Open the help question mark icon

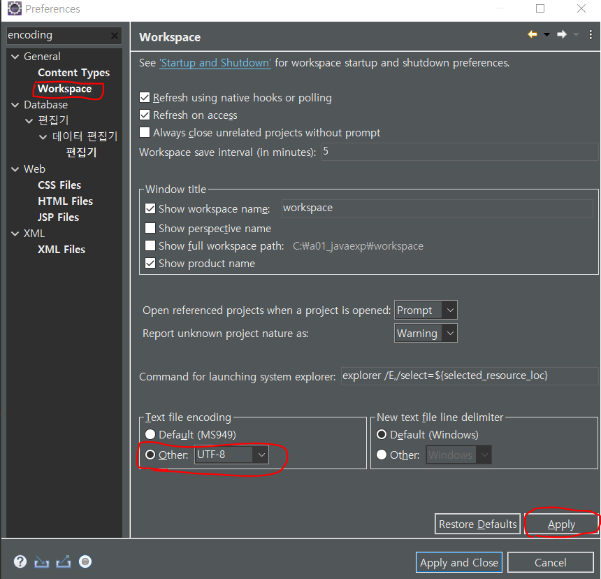(20, 562)
